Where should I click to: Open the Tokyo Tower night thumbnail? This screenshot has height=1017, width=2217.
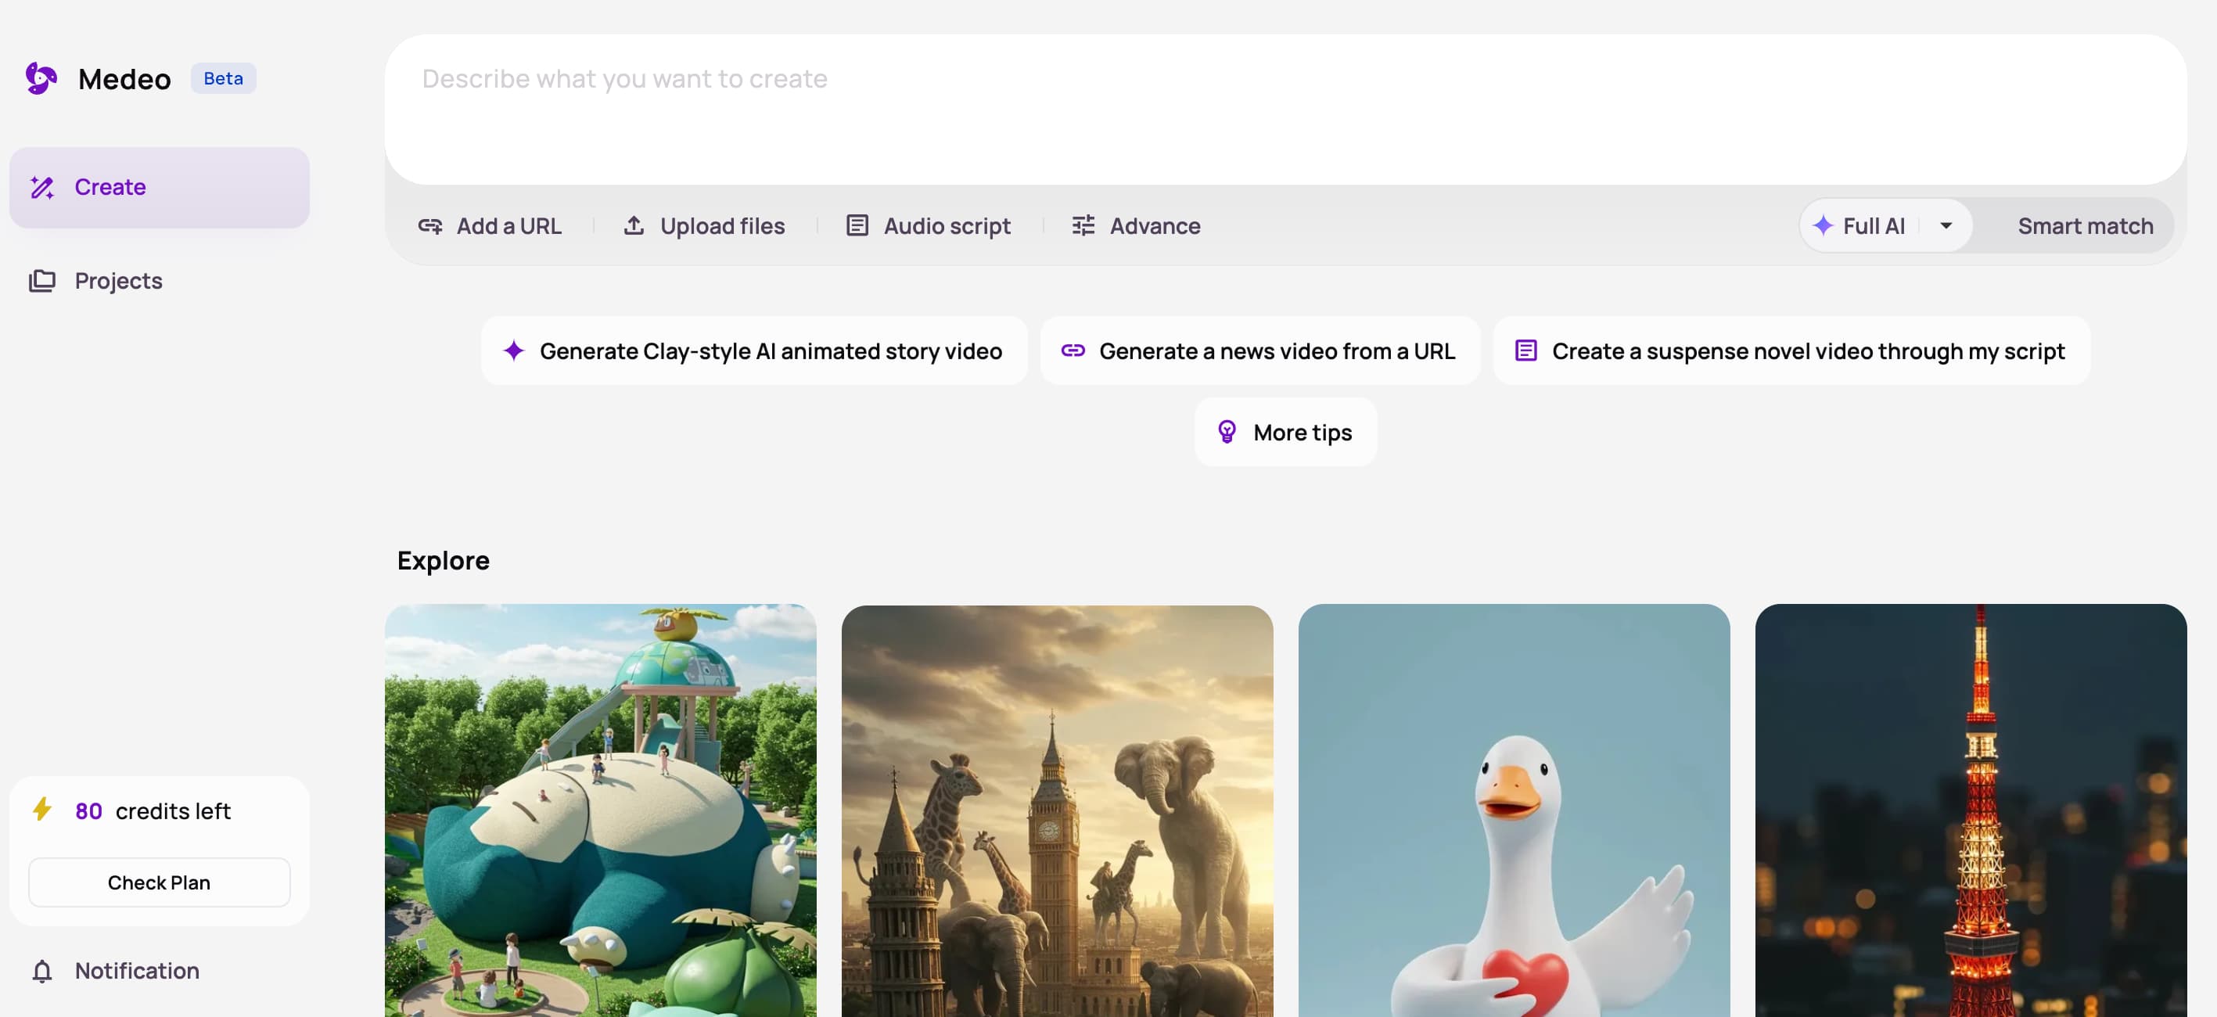[x=1971, y=810]
